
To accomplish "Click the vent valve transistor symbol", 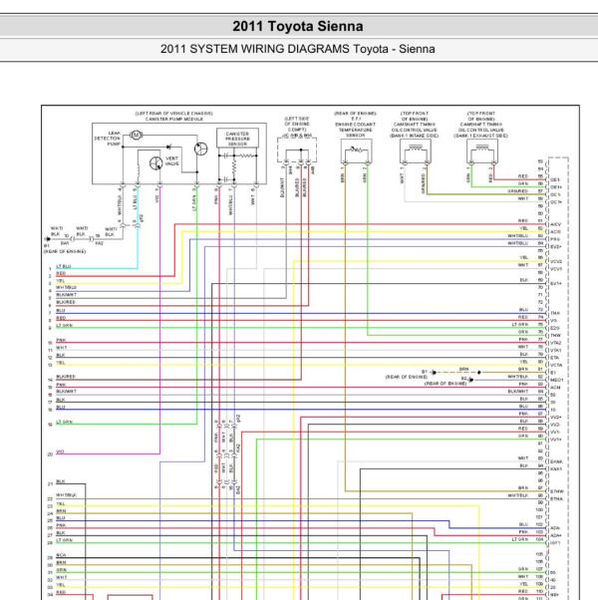I will coord(156,163).
